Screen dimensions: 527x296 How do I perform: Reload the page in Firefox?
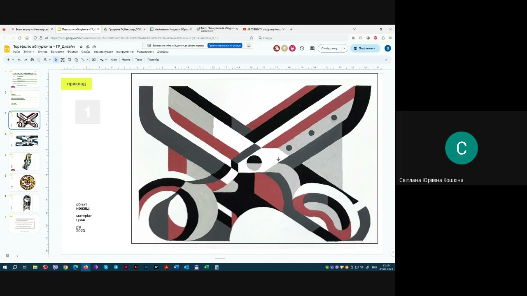[19, 38]
